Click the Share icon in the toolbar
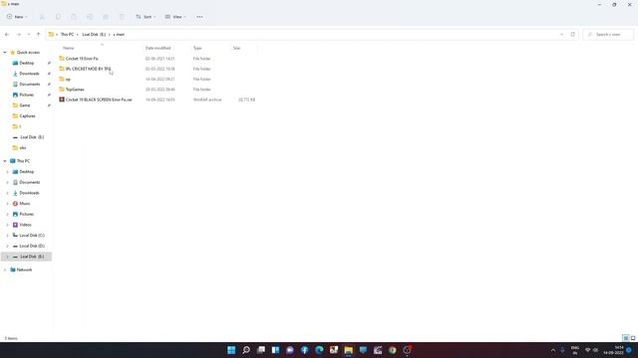Viewport: 638px width, 358px height. tap(106, 17)
